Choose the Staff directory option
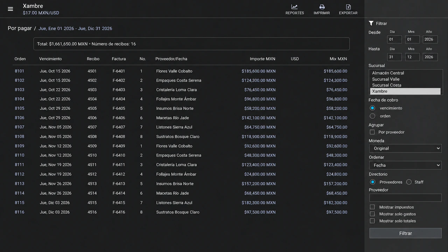This screenshot has width=448, height=252. [x=409, y=182]
